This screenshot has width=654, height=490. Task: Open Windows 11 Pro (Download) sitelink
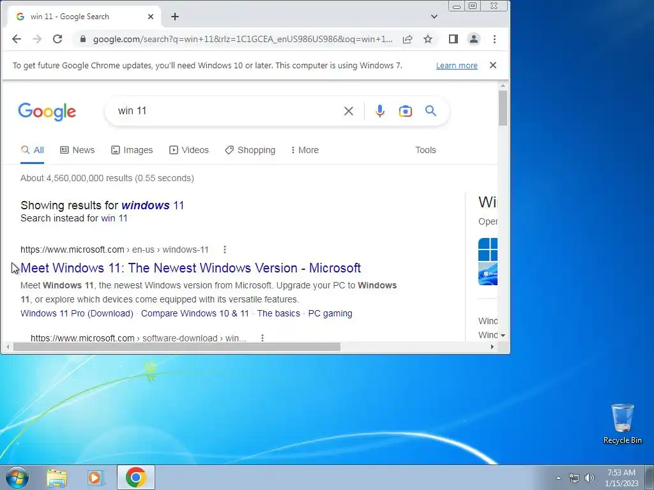pyautogui.click(x=77, y=313)
